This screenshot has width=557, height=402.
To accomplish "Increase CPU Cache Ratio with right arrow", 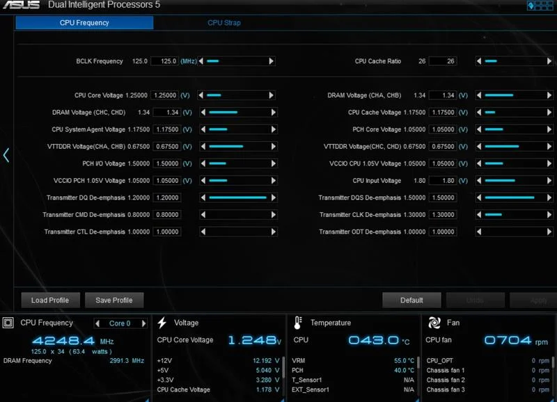I will point(549,61).
